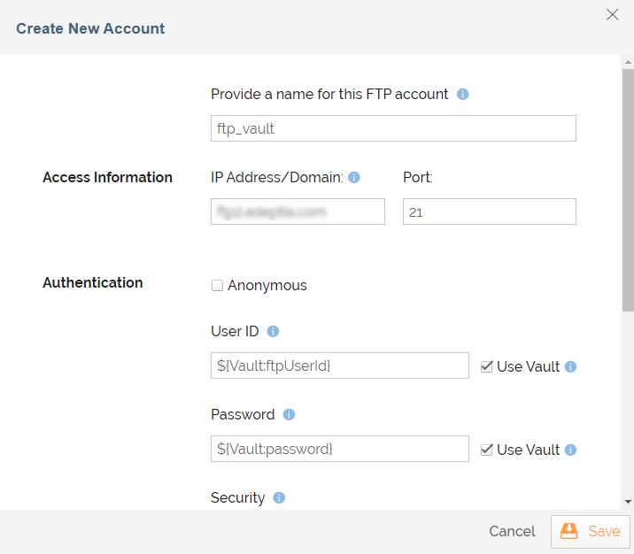Screen dimensions: 634x554
Task: Click the User ID info icon
Action: pos(273,331)
